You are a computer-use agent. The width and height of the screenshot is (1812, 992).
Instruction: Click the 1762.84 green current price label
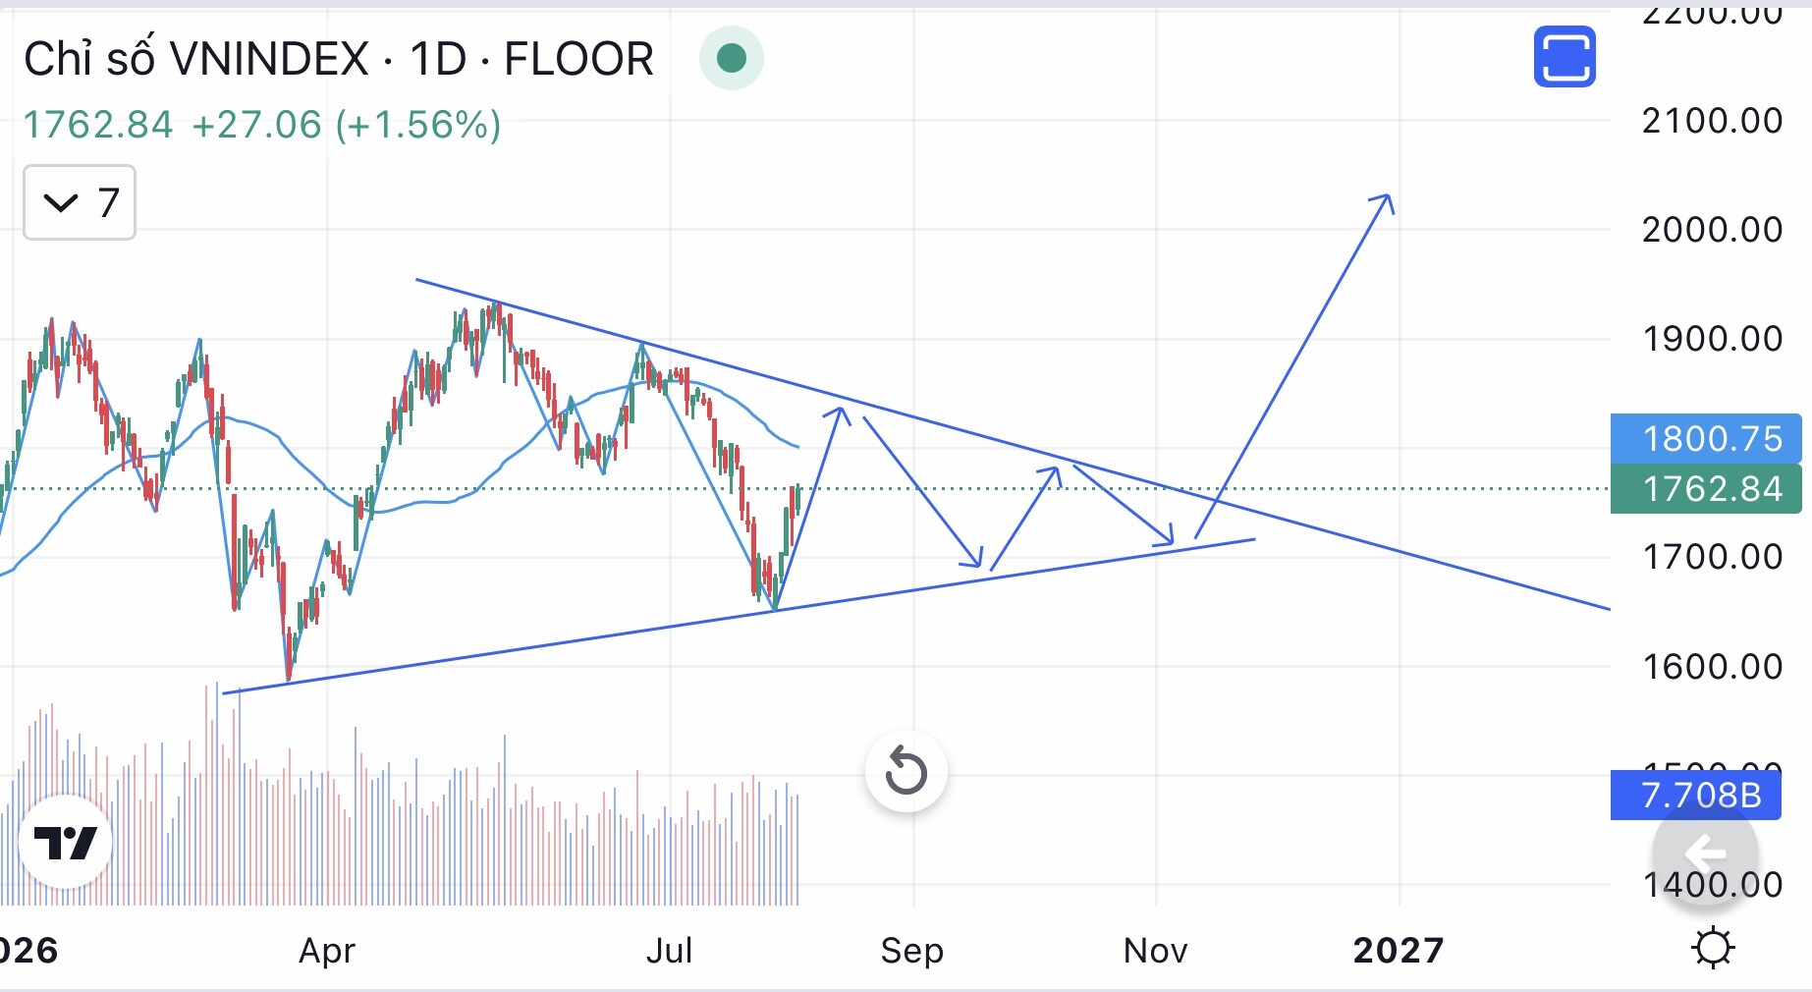(1706, 488)
